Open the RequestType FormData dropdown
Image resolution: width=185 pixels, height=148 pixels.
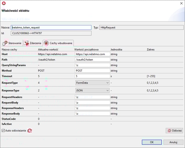[x=92, y=83]
